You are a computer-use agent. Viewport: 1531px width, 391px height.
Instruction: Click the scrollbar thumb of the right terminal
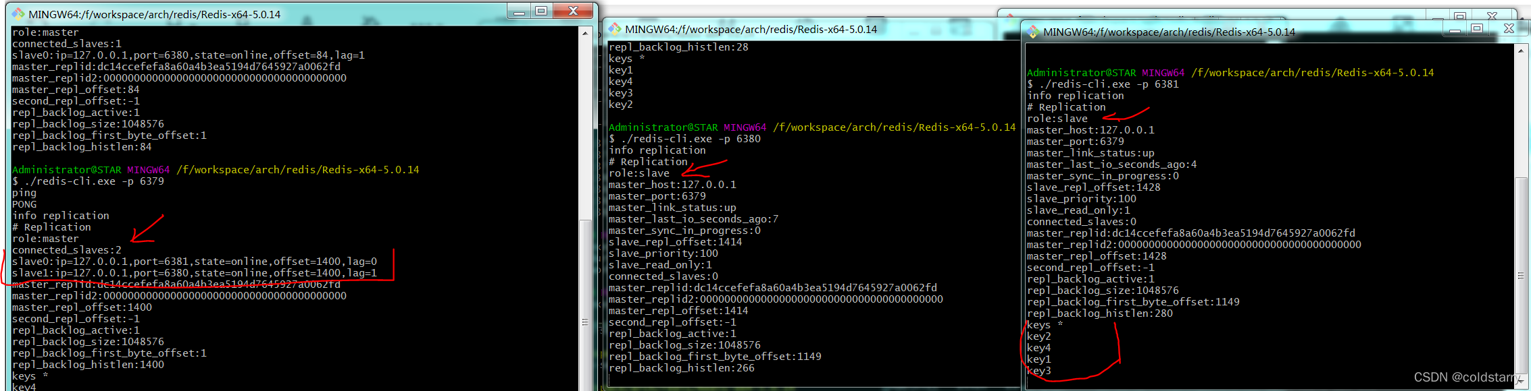pos(1520,276)
